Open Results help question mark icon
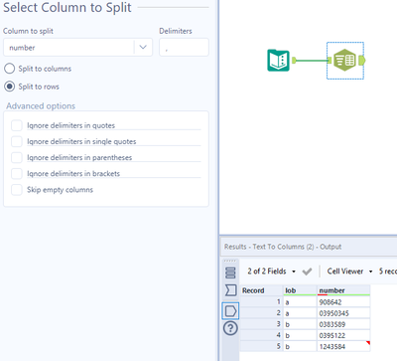The height and width of the screenshot is (361, 397). pos(230,328)
